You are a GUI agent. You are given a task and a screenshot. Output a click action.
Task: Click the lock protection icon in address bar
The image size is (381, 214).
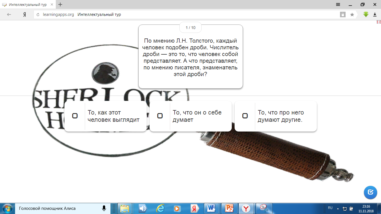(343, 14)
